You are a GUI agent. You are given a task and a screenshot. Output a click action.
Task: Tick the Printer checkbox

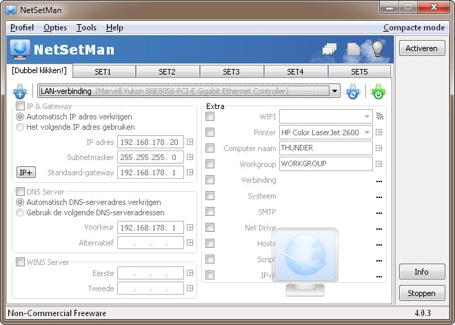[210, 132]
